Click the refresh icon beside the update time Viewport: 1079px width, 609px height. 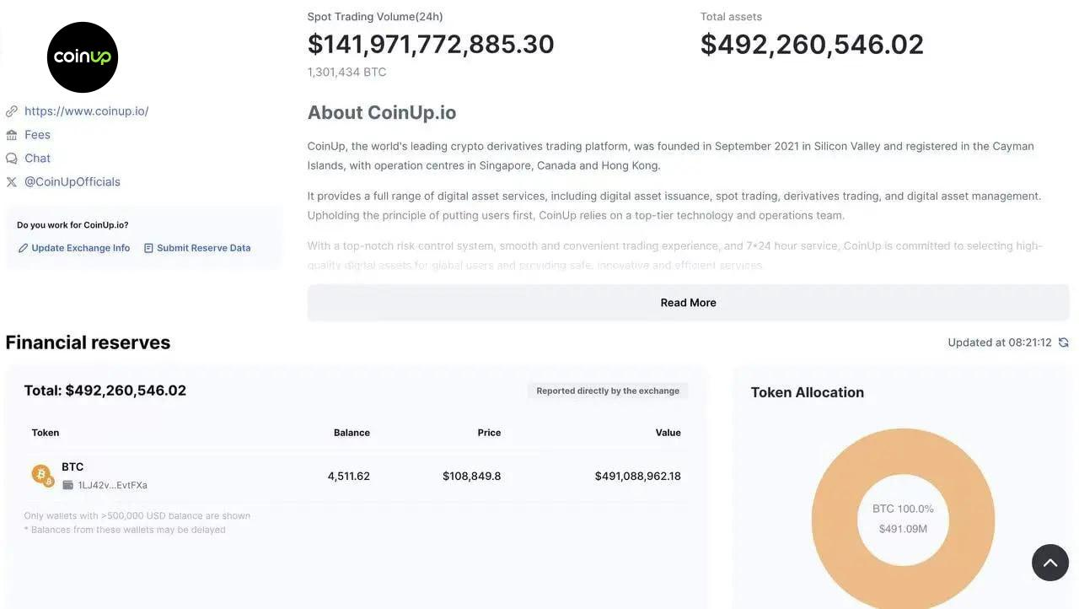(1063, 342)
